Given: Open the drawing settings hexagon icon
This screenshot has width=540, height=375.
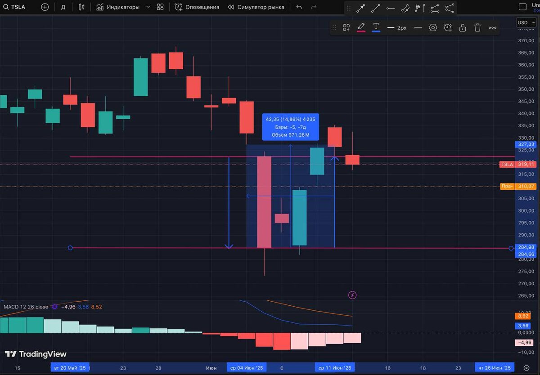Looking at the screenshot, I should (433, 28).
